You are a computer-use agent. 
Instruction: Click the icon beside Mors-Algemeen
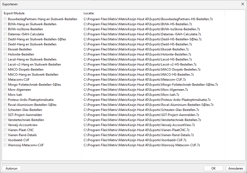tap(5, 90)
